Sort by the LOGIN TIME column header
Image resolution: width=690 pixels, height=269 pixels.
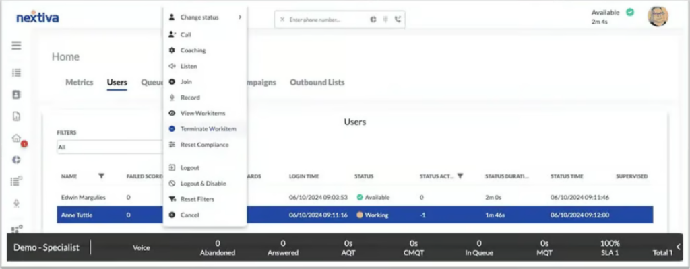pyautogui.click(x=304, y=176)
